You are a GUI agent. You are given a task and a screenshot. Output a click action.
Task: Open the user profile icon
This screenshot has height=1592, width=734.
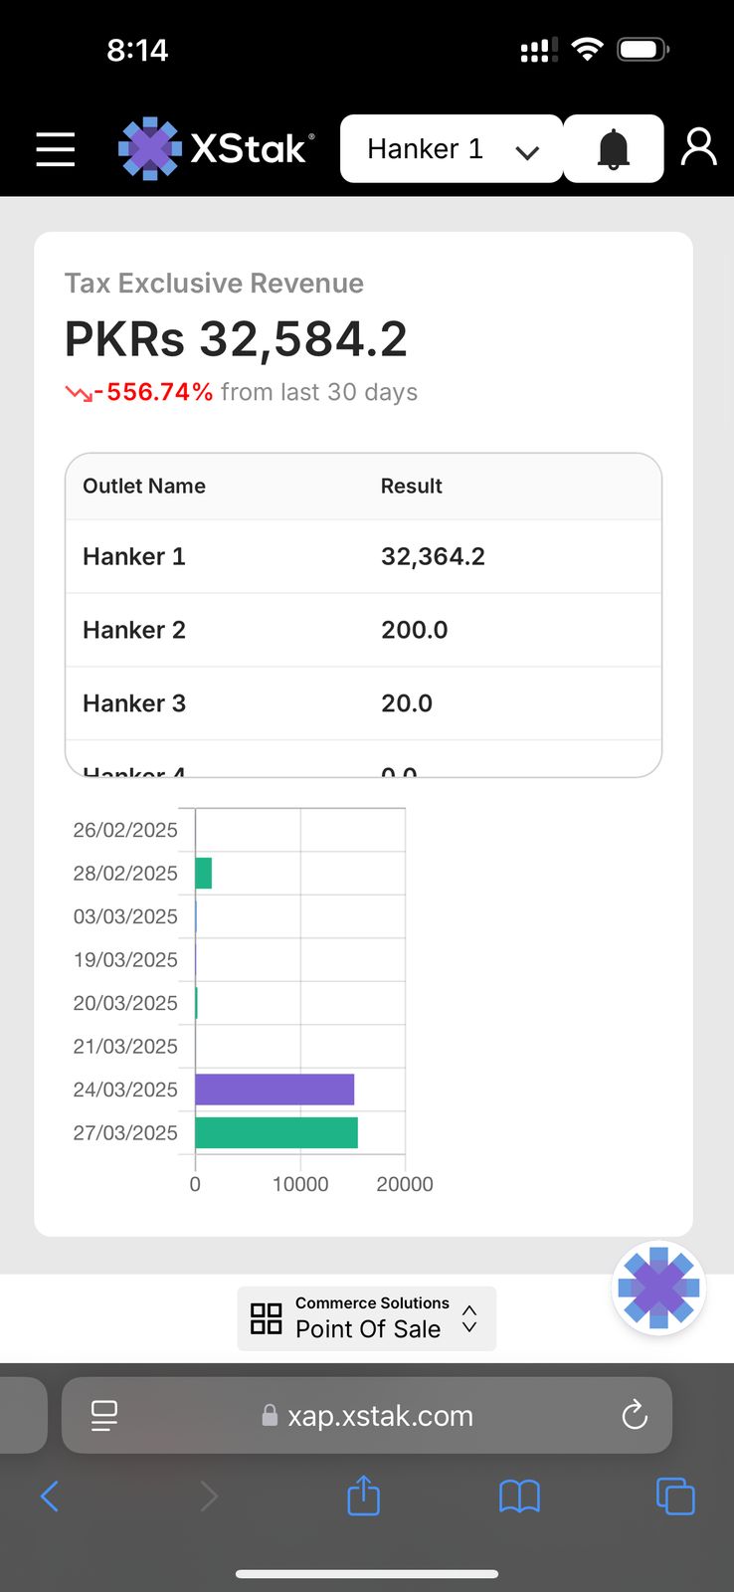pos(698,147)
